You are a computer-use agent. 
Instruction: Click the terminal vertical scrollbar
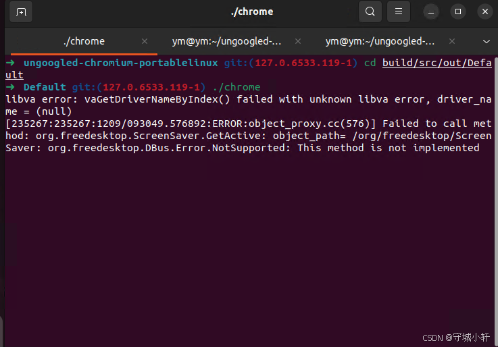point(496,203)
